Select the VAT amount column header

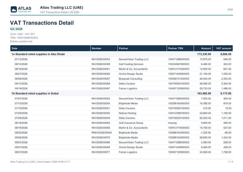pyautogui.click(x=223, y=48)
